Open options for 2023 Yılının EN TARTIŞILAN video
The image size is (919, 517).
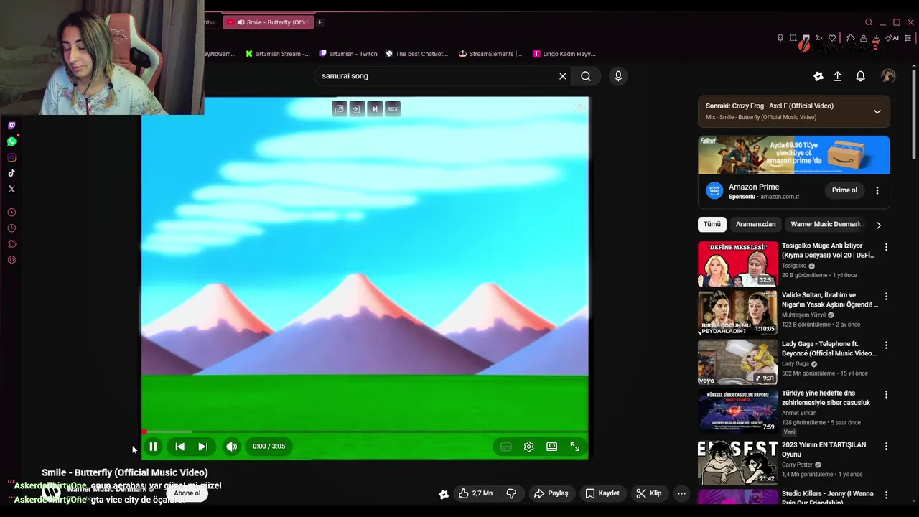[886, 446]
